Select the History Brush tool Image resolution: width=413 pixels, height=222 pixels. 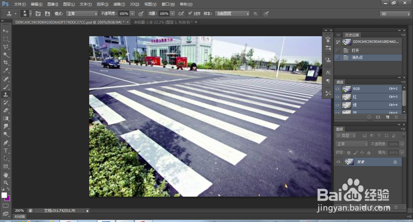click(x=5, y=103)
